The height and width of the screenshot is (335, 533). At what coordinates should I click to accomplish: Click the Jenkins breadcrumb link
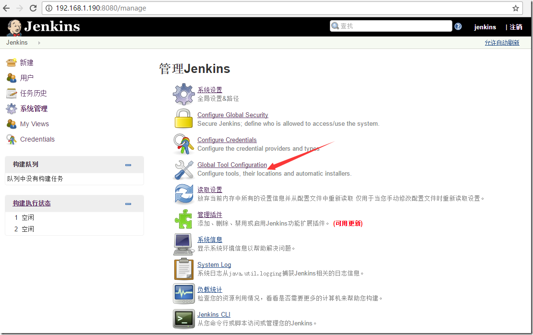(x=17, y=42)
